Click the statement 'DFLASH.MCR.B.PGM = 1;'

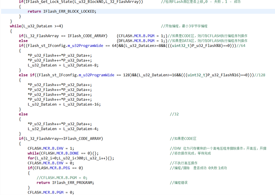coord(142,41)
